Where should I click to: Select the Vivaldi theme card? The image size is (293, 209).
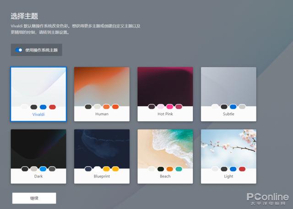[x=38, y=94]
